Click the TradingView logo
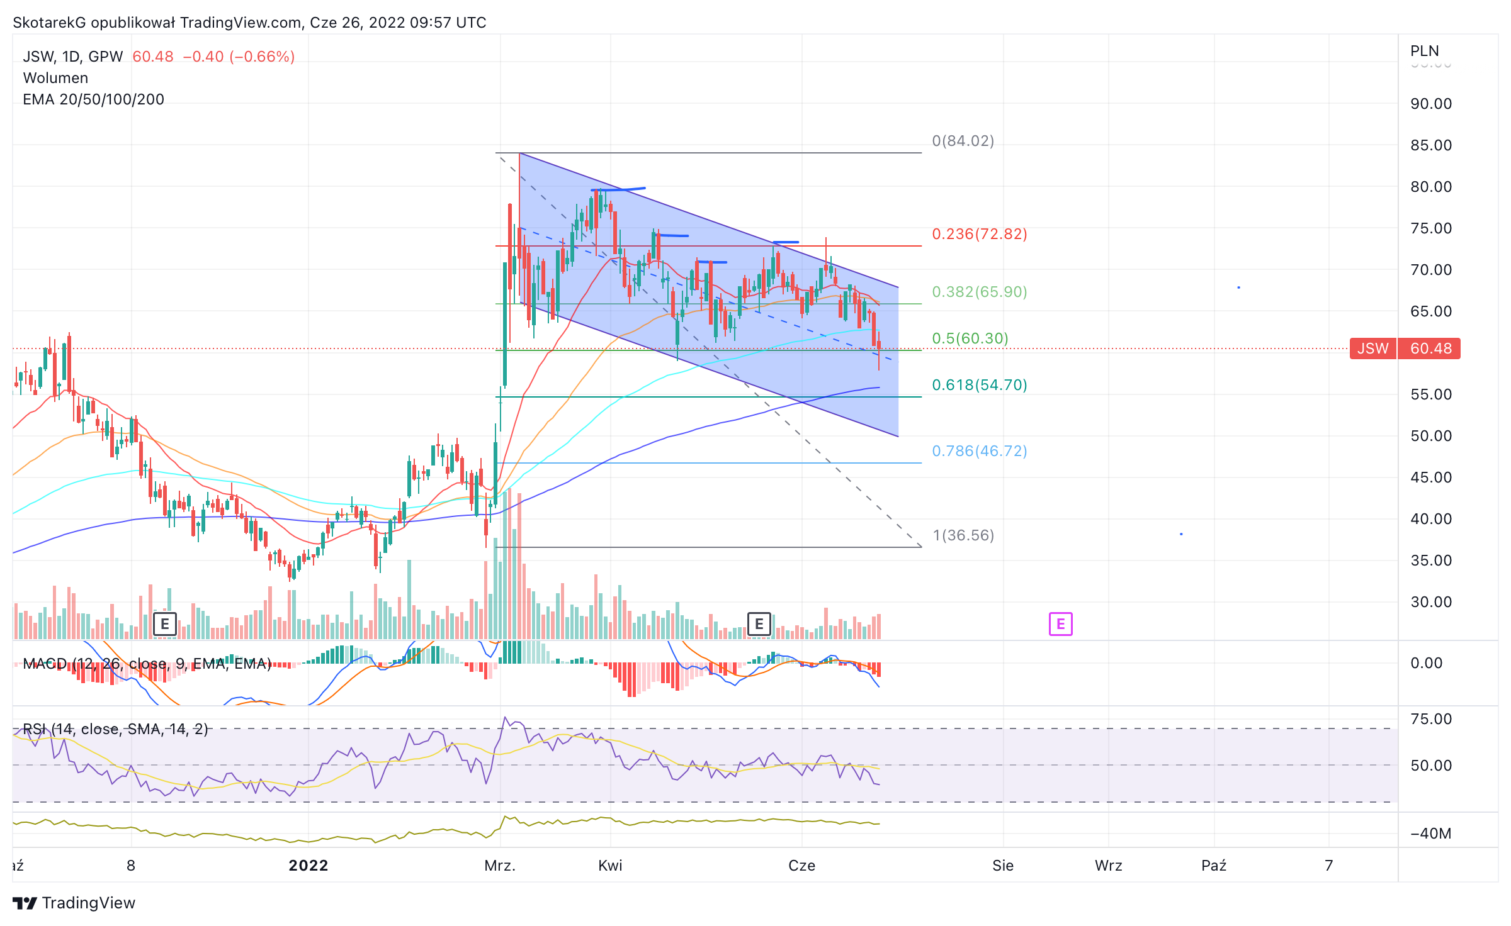Screen dimensions: 1511x926 tap(74, 903)
